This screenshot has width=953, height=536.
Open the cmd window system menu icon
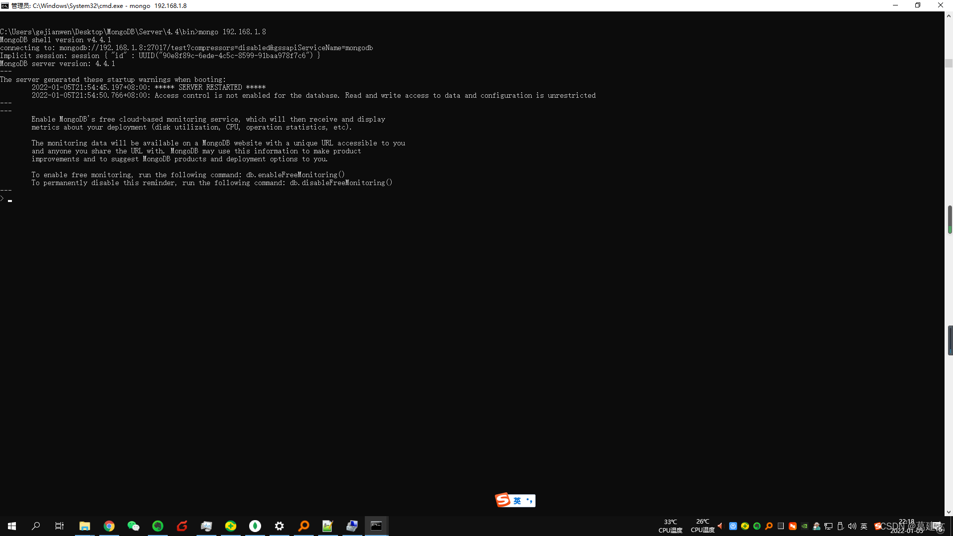coord(5,5)
